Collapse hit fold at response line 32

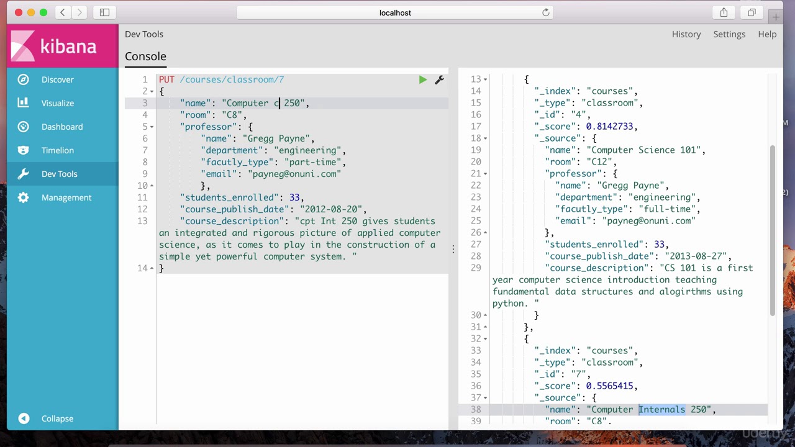coord(485,339)
